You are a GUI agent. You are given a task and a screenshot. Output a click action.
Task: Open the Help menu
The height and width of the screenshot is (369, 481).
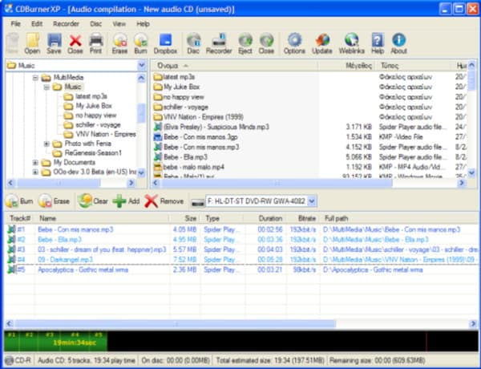(143, 23)
